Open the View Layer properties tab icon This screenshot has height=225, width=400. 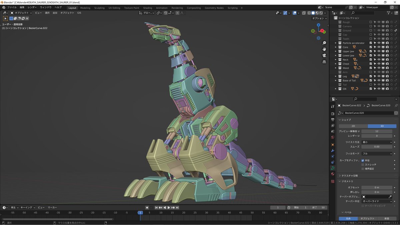pos(332,126)
